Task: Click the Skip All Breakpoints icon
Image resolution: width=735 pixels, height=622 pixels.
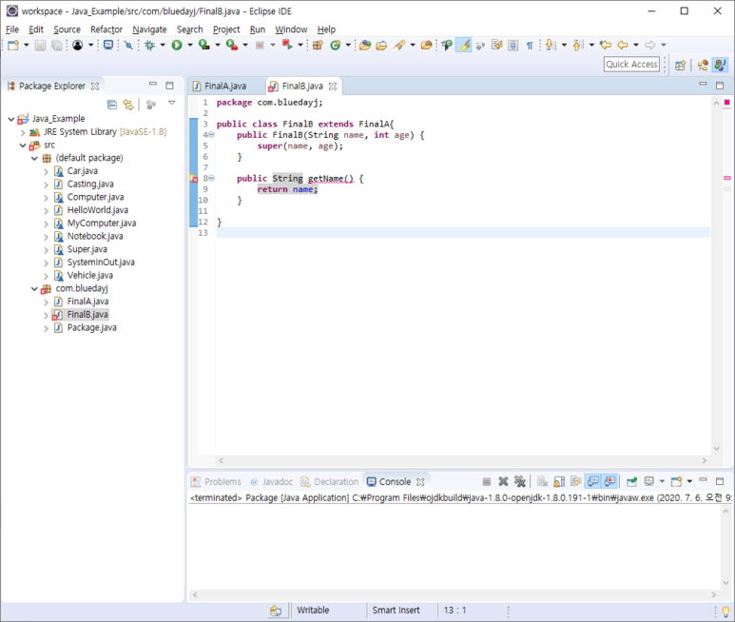Action: 128,45
